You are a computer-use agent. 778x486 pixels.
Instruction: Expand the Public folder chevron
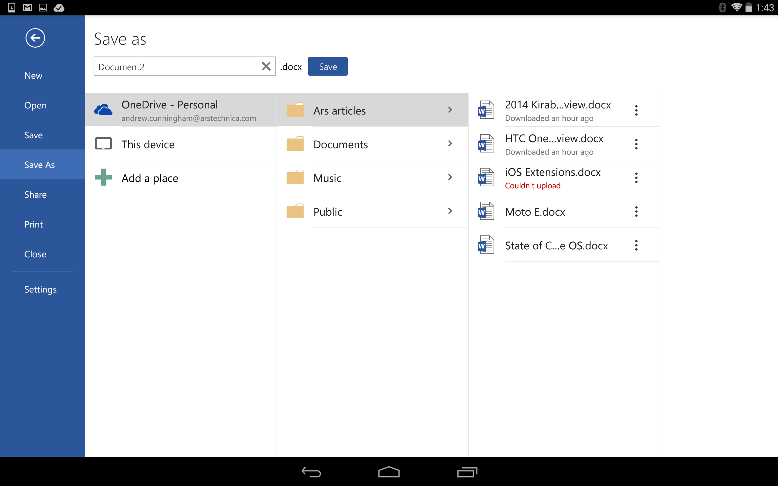[x=450, y=211]
